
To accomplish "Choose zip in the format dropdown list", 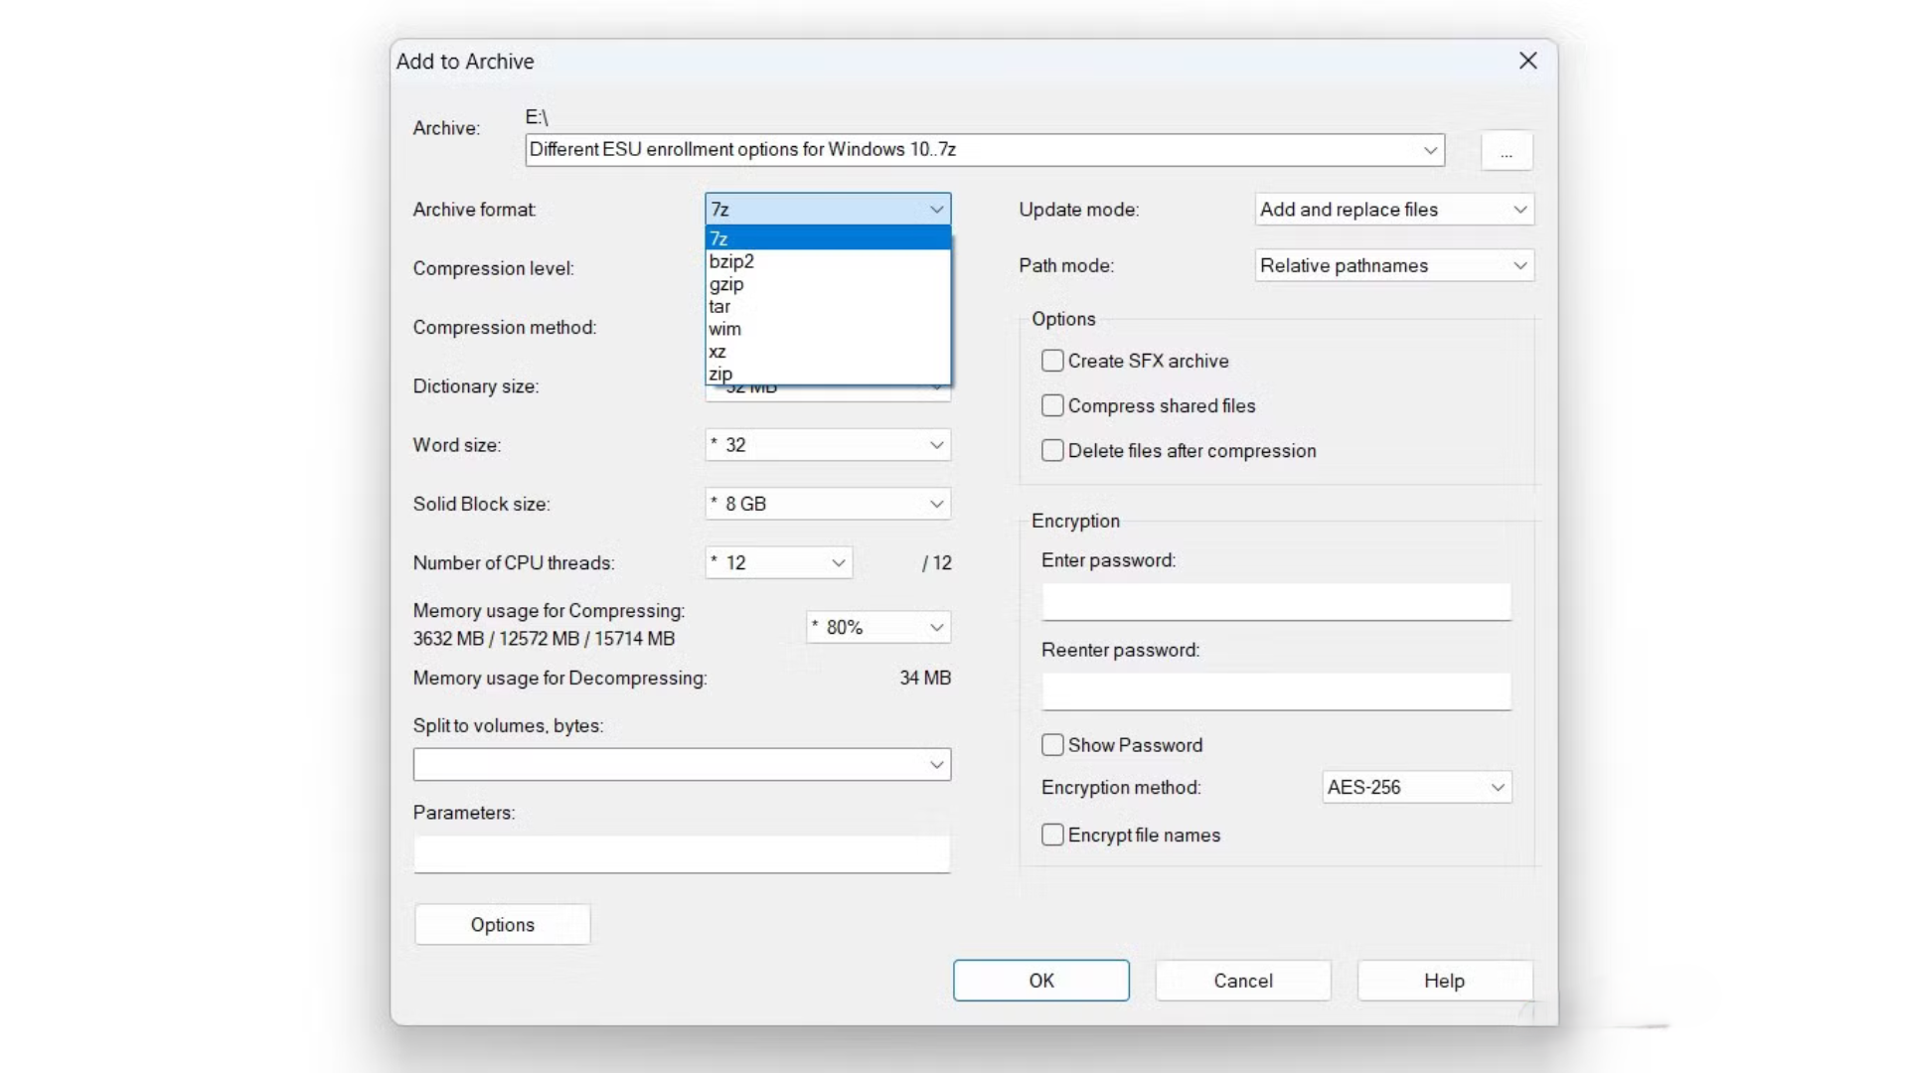I will pos(720,374).
